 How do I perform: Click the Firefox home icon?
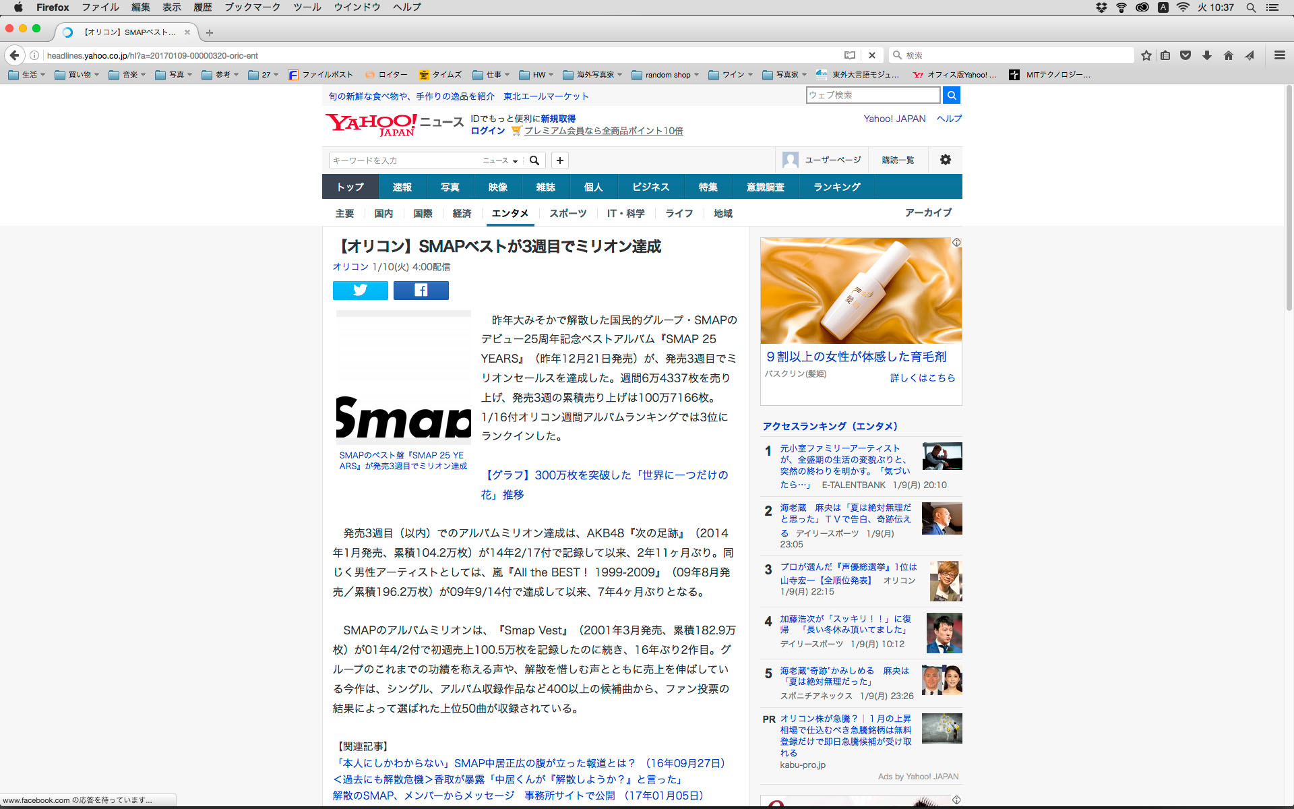[x=1228, y=55]
